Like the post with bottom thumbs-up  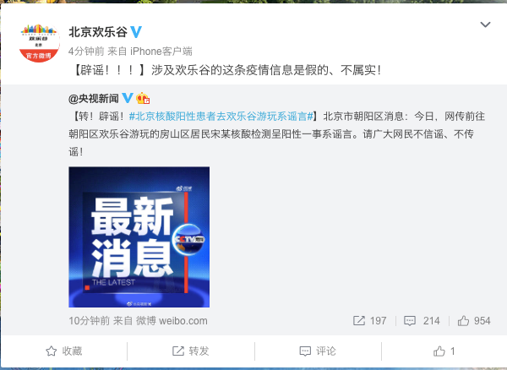click(x=444, y=351)
